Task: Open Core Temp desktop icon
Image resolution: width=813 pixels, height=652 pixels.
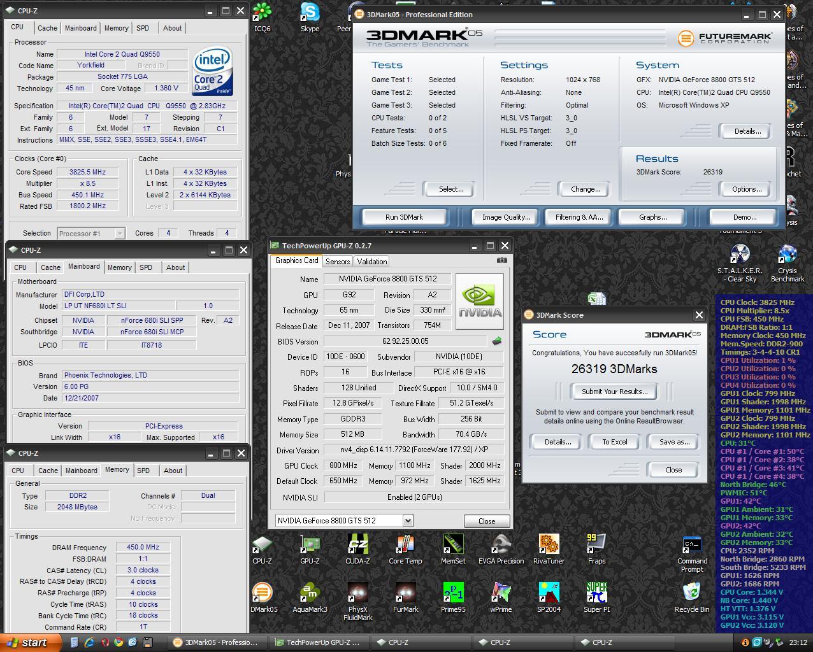Action: click(405, 549)
